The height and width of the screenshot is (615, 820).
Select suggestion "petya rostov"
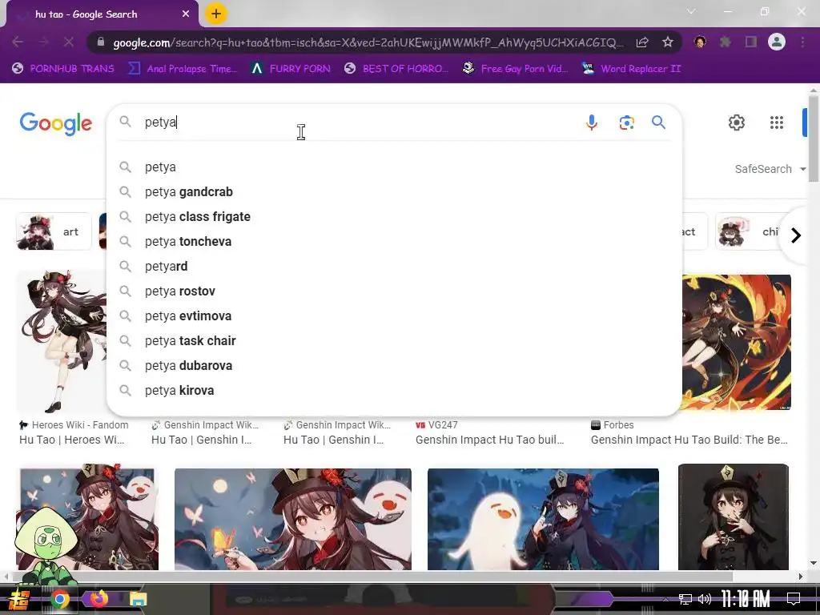(394, 291)
